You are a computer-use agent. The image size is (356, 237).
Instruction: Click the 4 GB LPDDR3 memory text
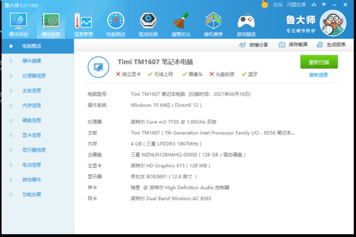[x=166, y=144]
